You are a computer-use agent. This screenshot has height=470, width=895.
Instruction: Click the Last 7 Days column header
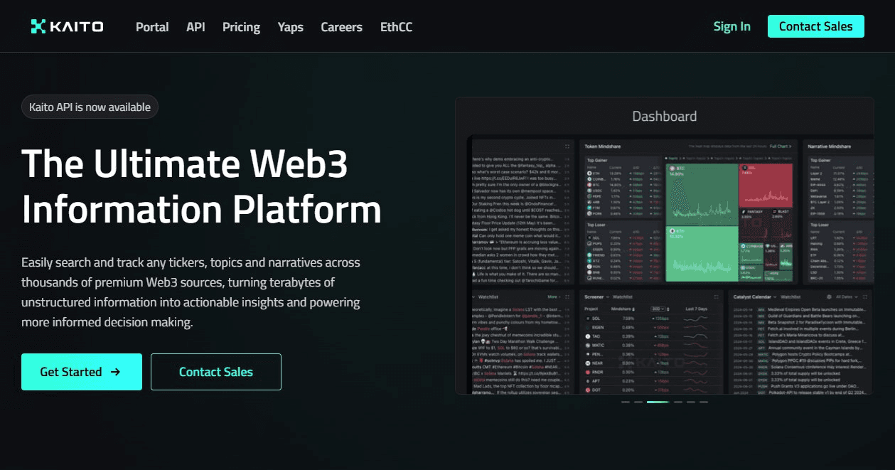[x=696, y=309]
